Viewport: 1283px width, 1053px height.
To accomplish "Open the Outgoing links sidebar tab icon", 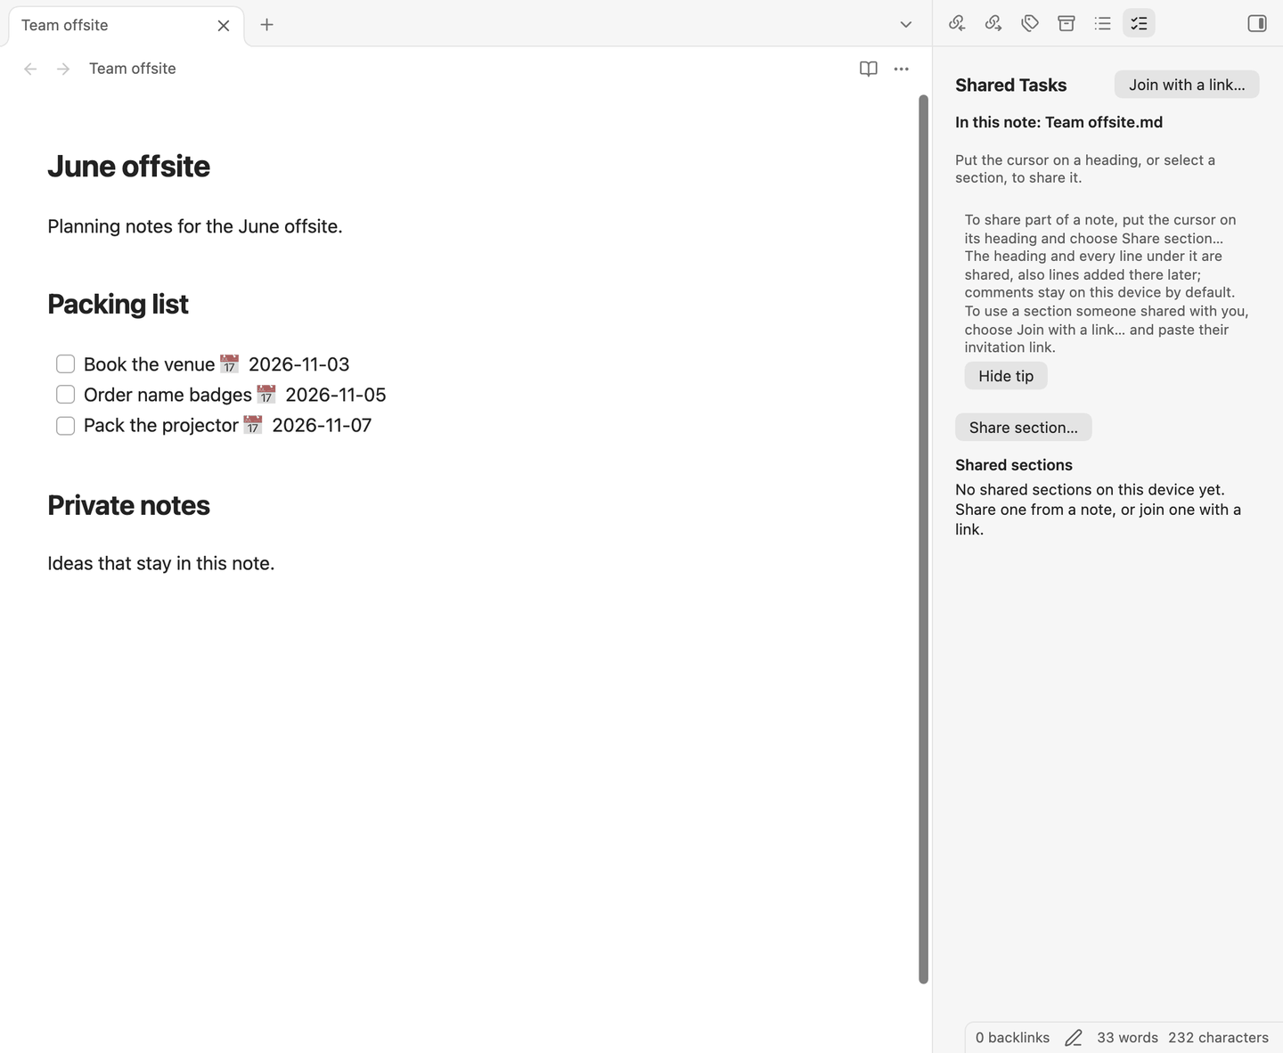I will (x=993, y=23).
